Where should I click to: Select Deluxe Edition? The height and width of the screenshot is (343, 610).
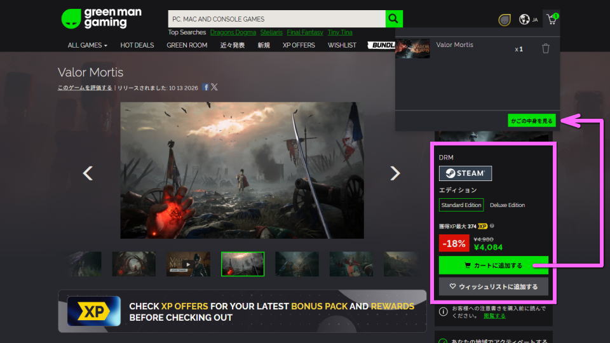[507, 205]
